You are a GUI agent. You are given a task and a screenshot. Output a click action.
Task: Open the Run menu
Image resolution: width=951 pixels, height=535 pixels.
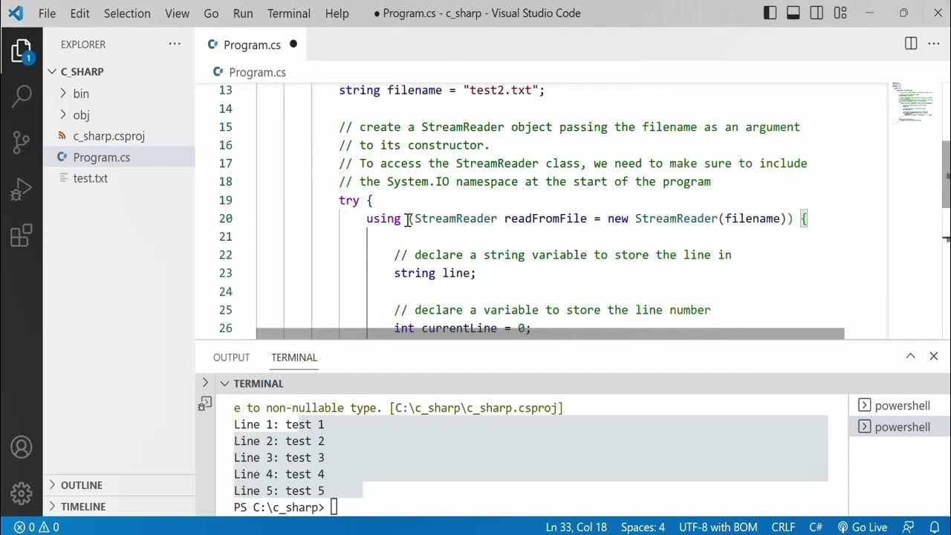243,13
